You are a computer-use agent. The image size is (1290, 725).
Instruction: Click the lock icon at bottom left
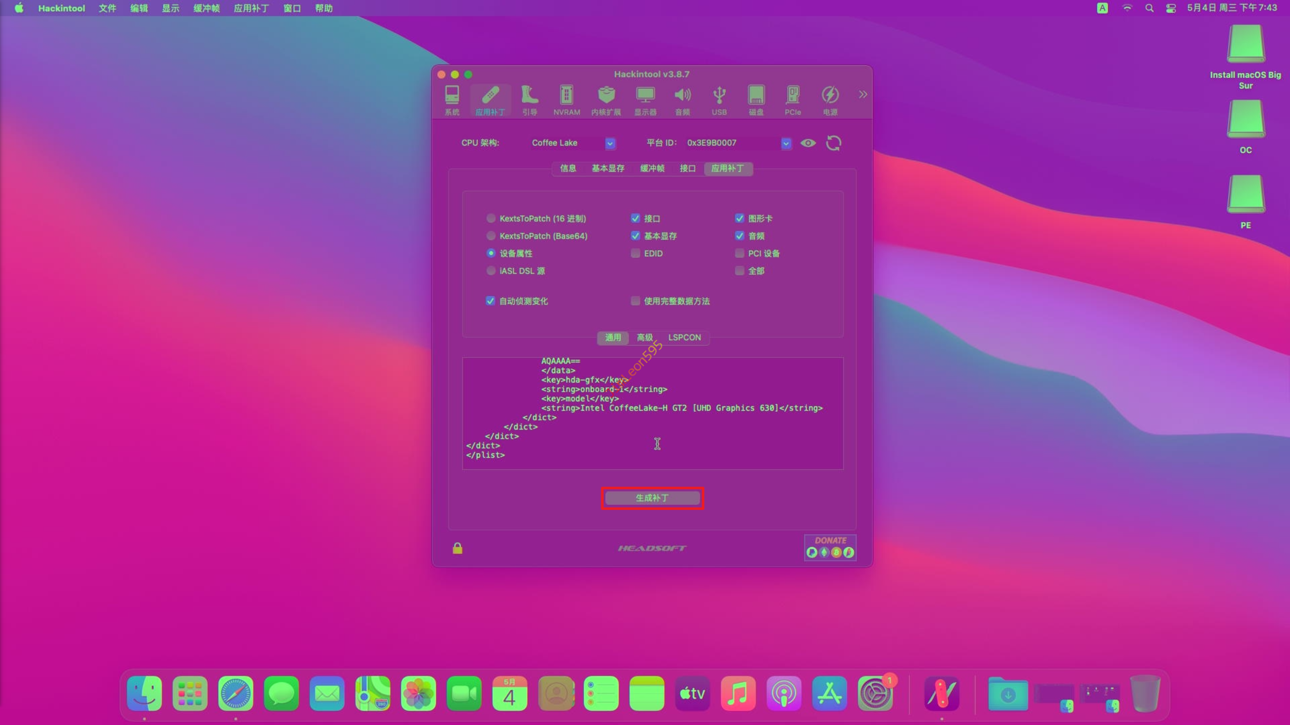(457, 548)
